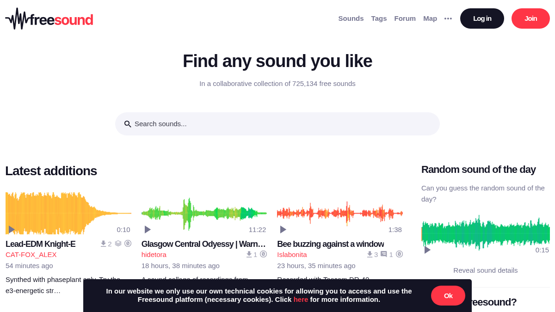The height and width of the screenshot is (312, 555).
Task: Click comments icon on Islabonita's sound
Action: coord(384,254)
